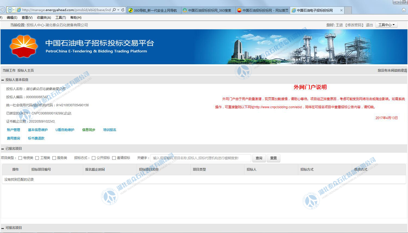Collapse the 投标人基本信息 section

coord(3,80)
